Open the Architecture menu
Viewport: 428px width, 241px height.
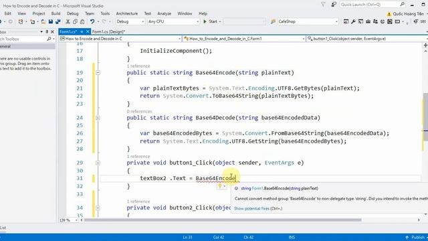pyautogui.click(x=127, y=13)
